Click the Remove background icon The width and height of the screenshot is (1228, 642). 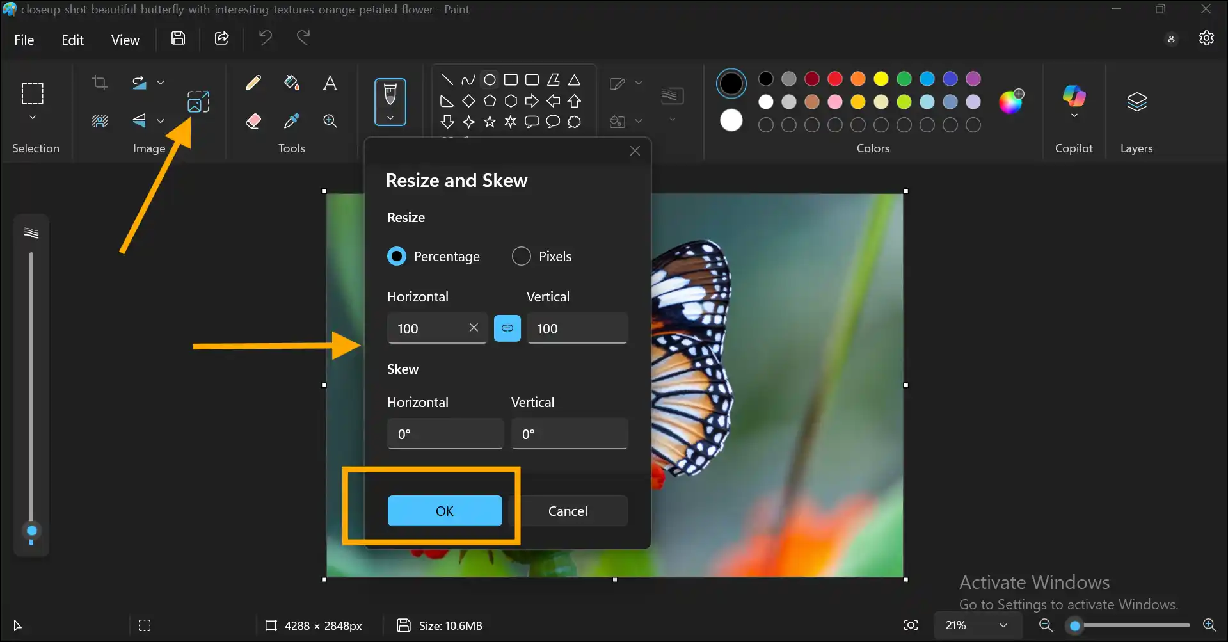tap(99, 120)
